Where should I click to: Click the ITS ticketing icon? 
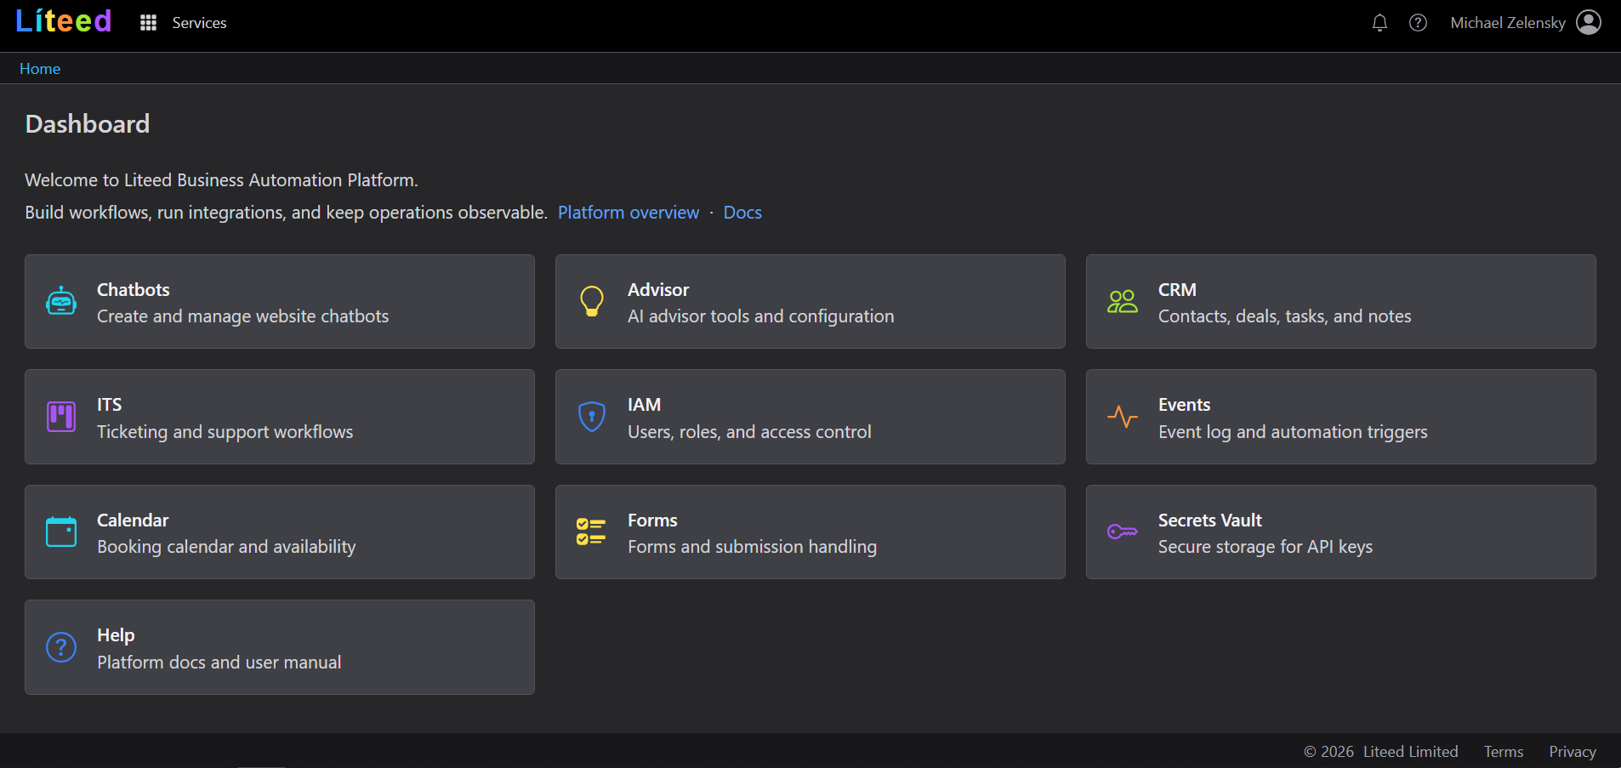click(x=60, y=416)
